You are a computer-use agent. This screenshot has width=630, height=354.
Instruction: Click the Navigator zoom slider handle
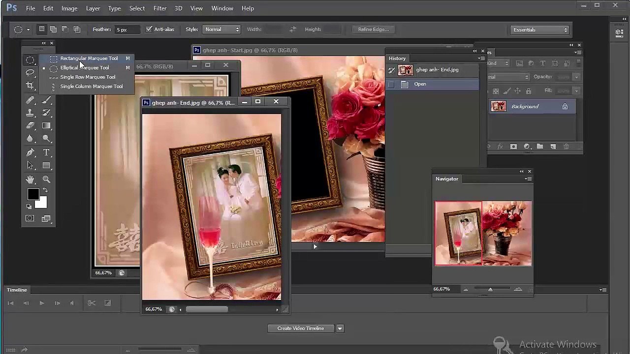[x=490, y=290]
